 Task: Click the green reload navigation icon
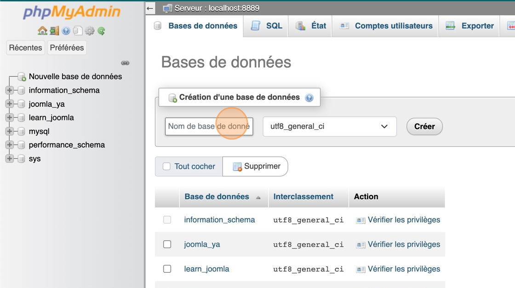point(101,31)
